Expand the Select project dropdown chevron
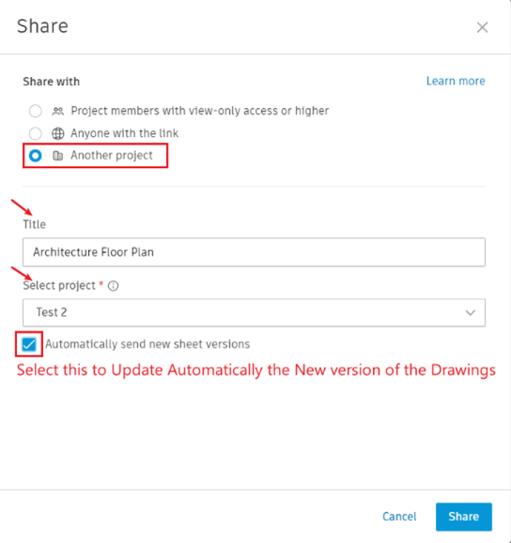Screen dimensions: 511x543 (470, 312)
